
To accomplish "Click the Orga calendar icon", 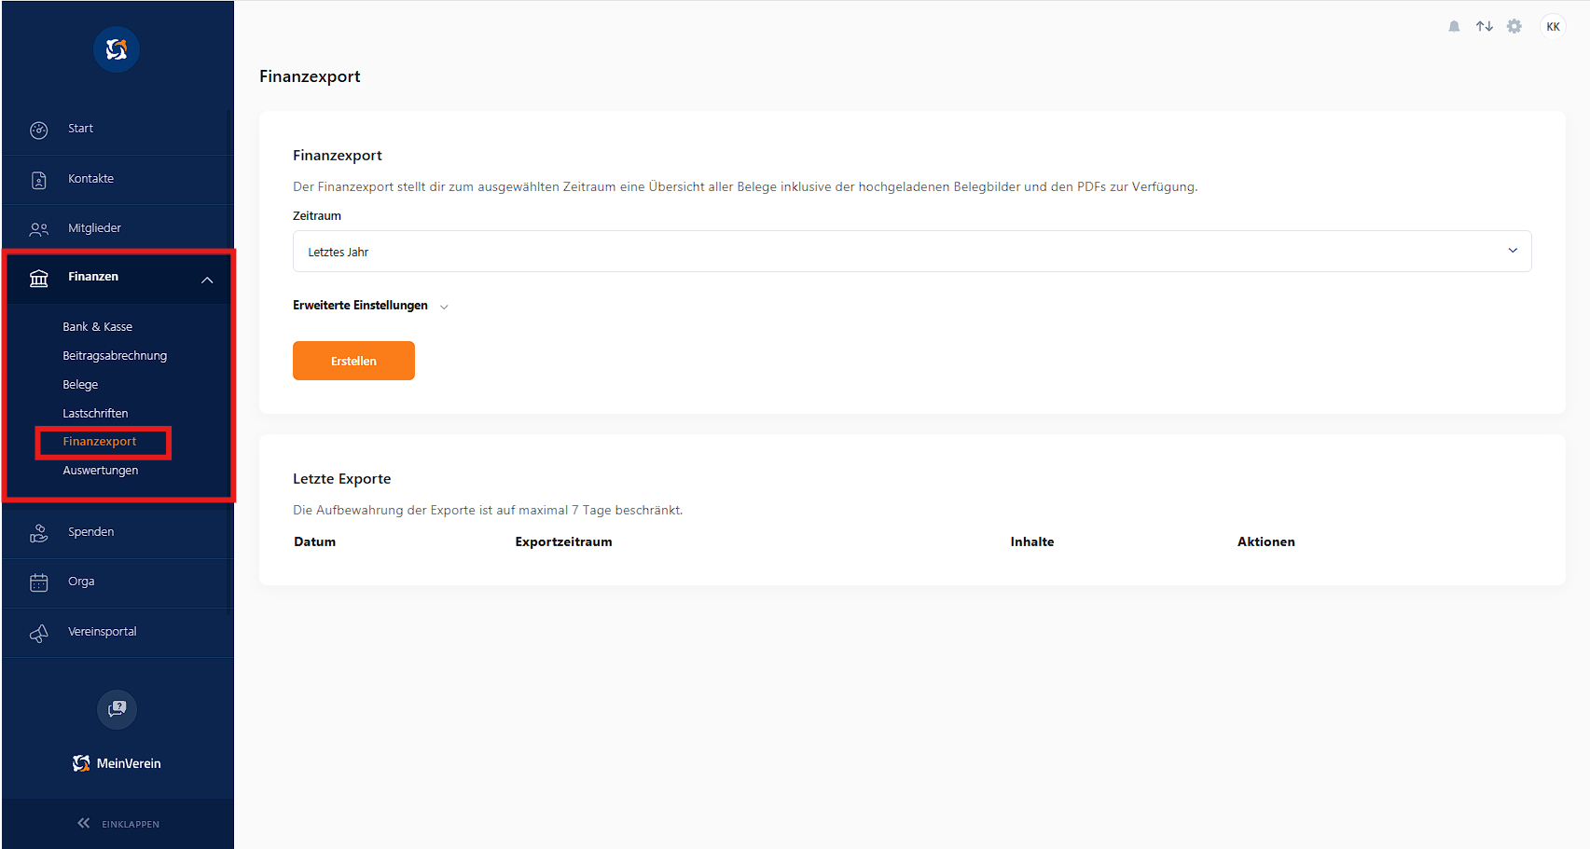I will [x=39, y=582].
